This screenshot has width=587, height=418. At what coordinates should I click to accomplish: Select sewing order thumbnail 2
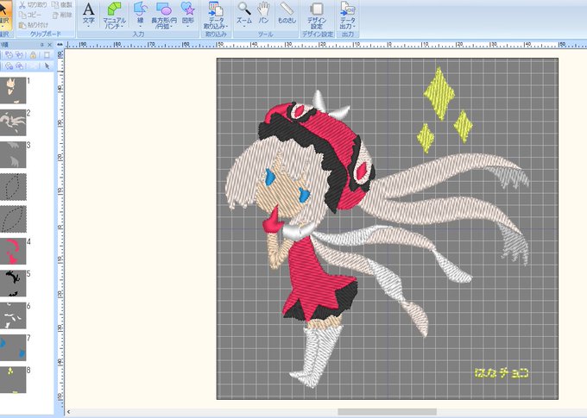(13, 122)
